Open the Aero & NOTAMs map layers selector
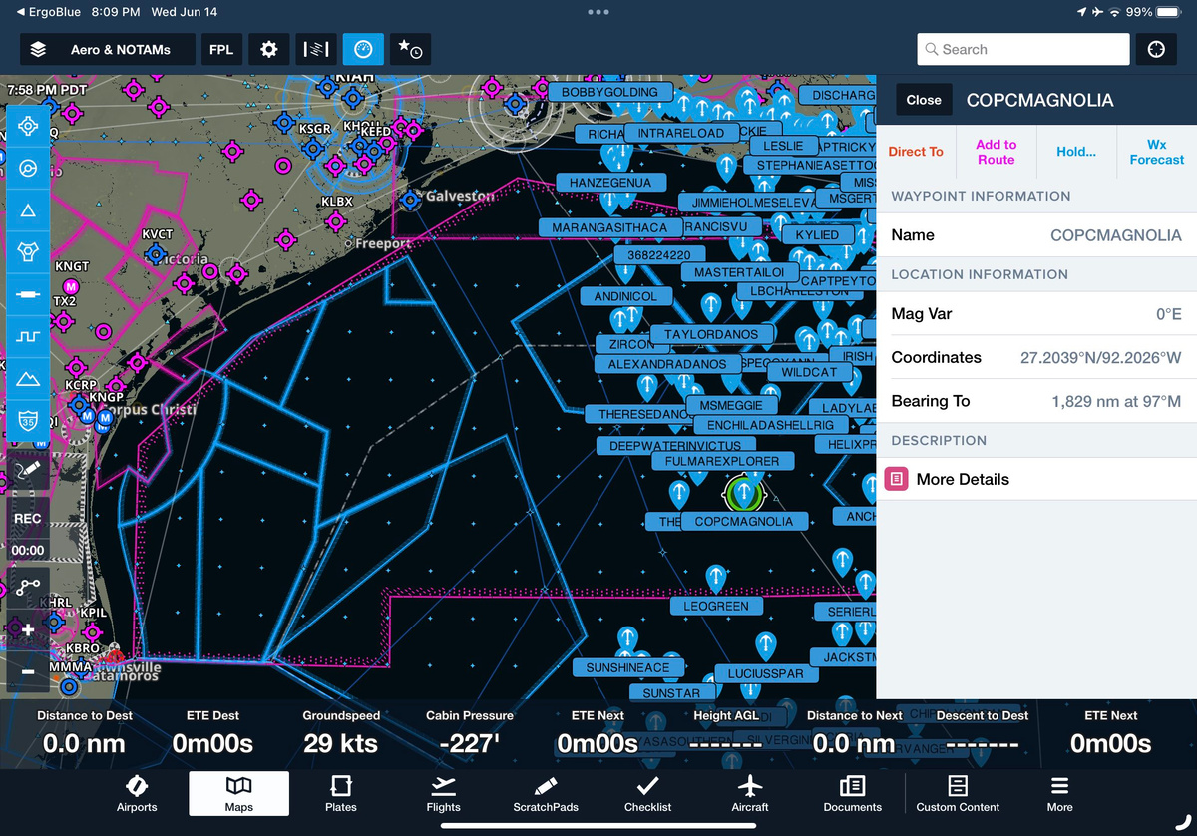The image size is (1197, 836). tap(105, 48)
